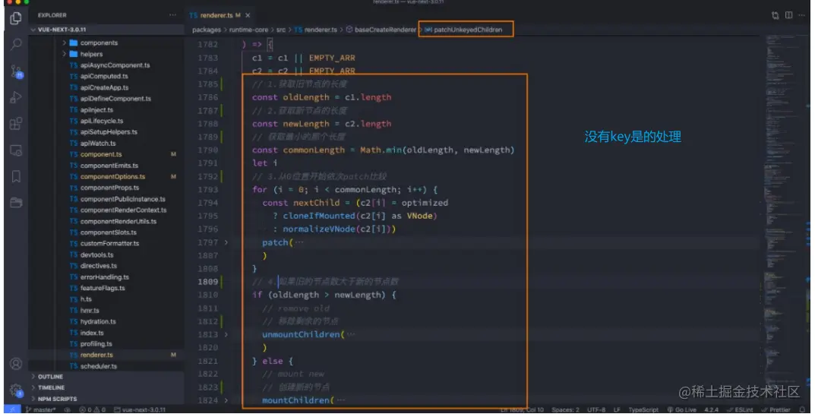The height and width of the screenshot is (414, 815).
Task: Open componentPublicInstance.ts file
Action: 122,199
